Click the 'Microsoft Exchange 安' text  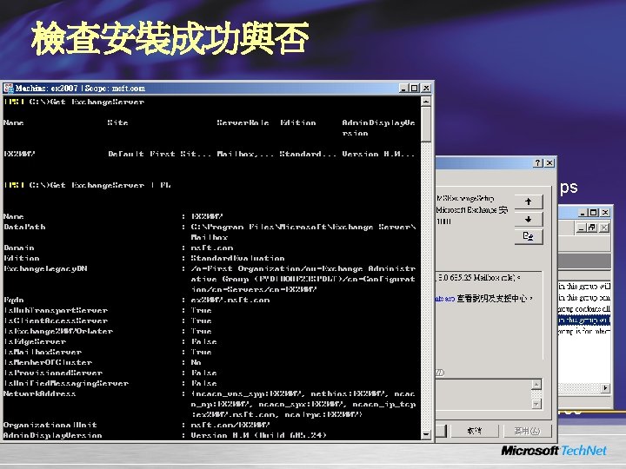[x=472, y=210]
